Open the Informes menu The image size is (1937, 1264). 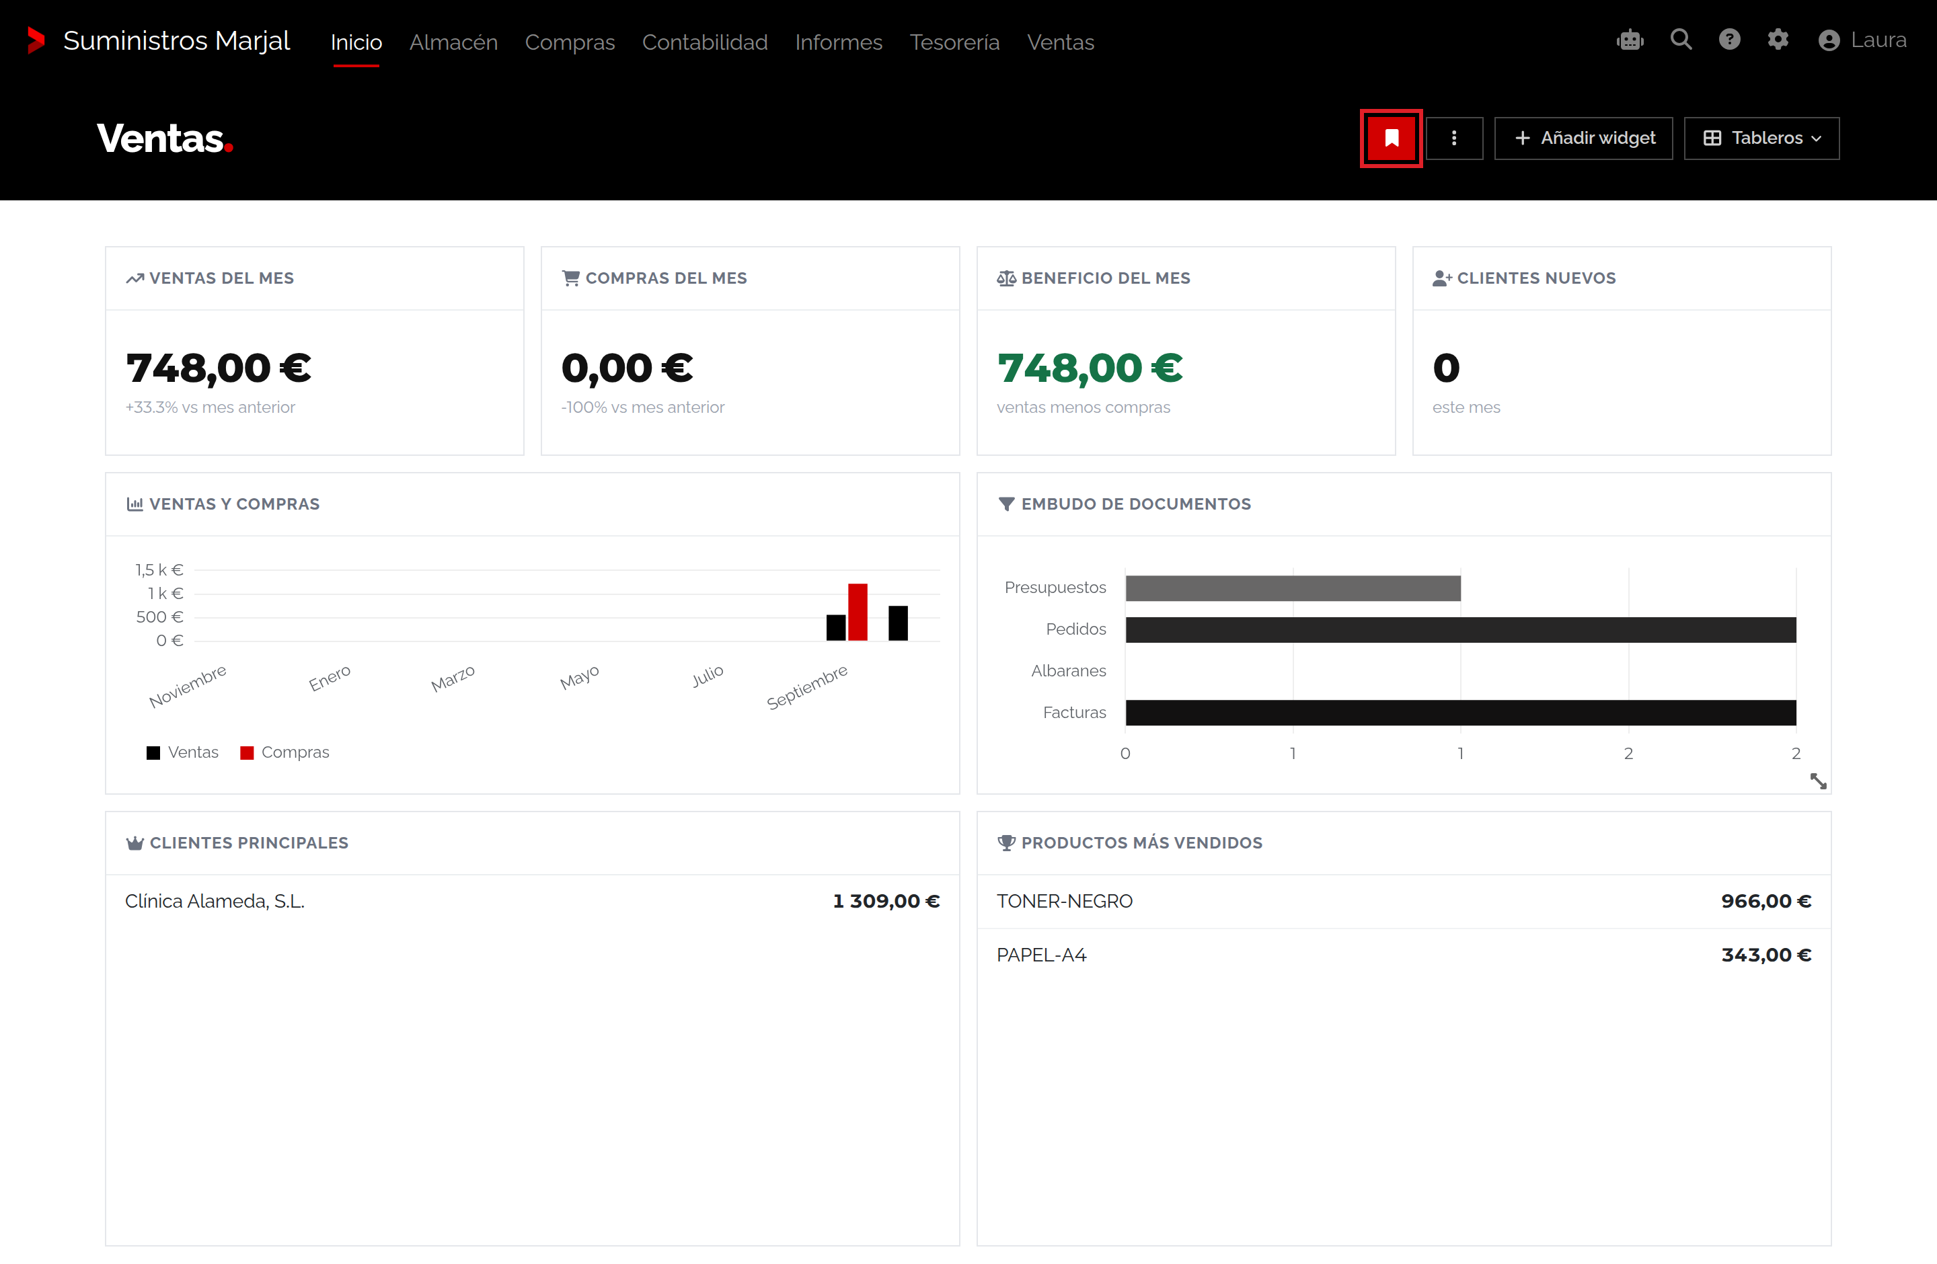[x=838, y=42]
